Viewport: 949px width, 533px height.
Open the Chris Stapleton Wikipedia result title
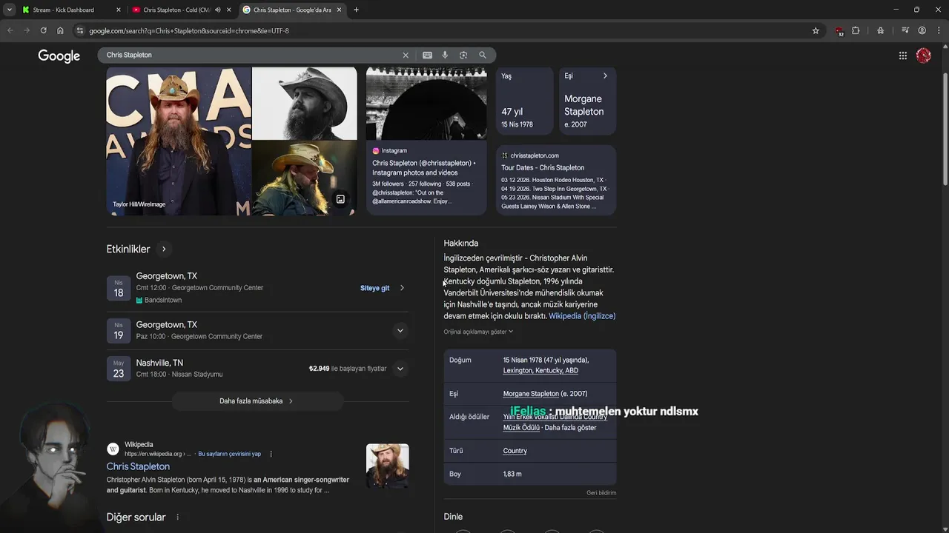[138, 466]
